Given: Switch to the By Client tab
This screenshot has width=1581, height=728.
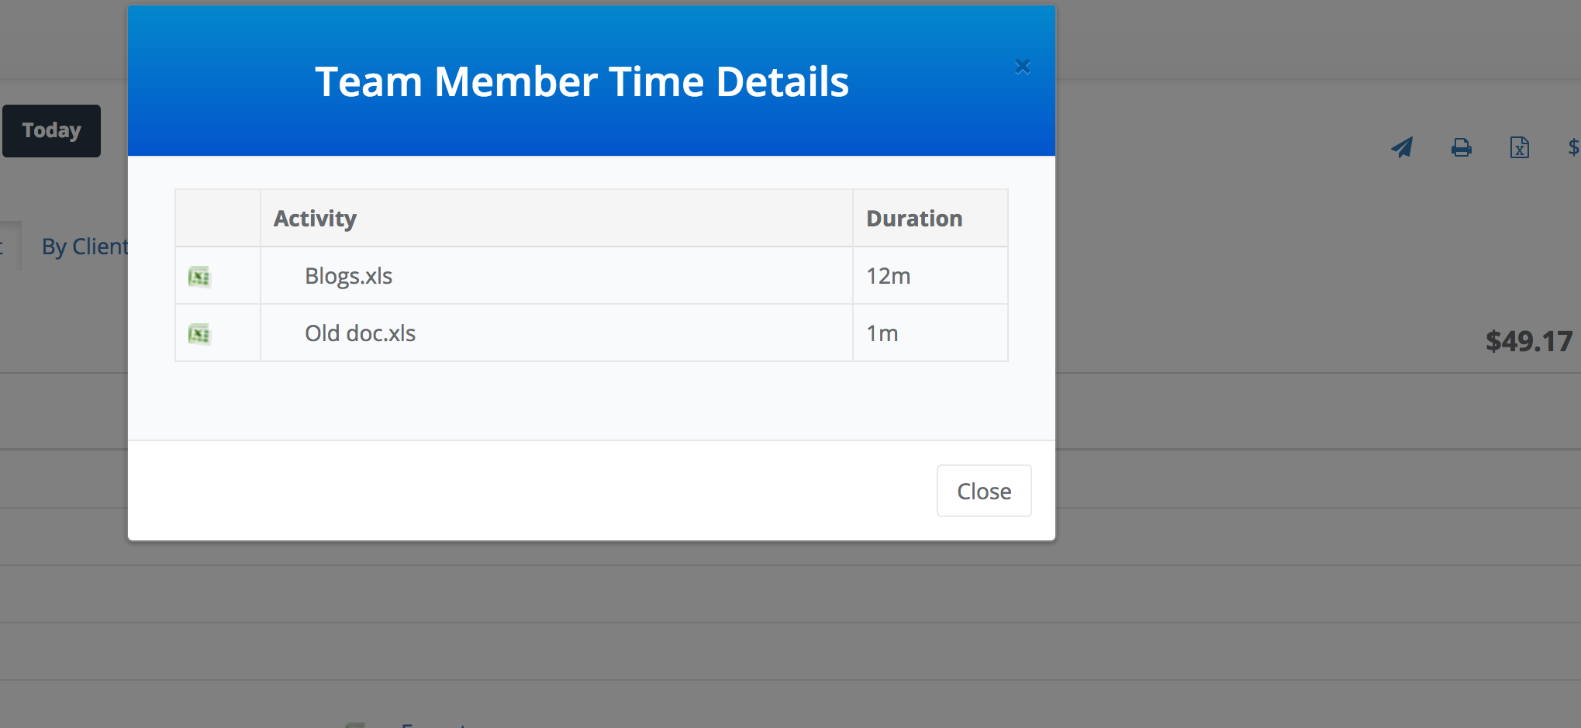Looking at the screenshot, I should pyautogui.click(x=84, y=247).
